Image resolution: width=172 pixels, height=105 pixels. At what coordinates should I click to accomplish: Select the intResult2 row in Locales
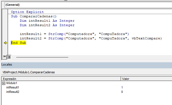pos(87,92)
